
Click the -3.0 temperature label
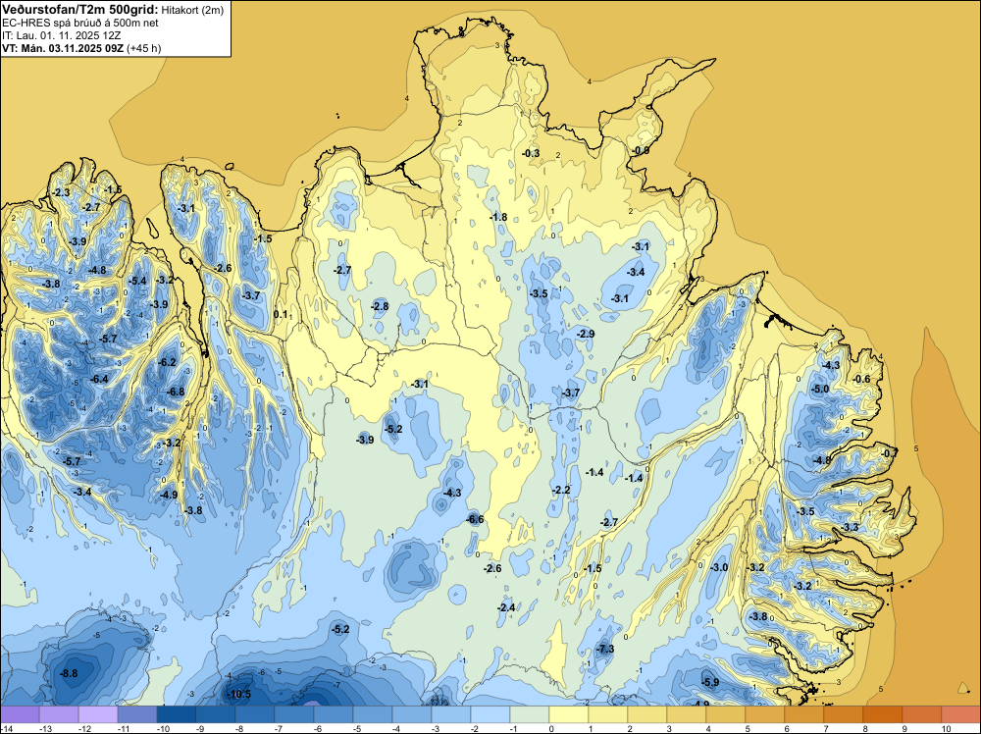point(719,567)
